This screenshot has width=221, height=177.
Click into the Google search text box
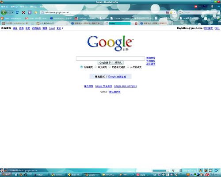(x=110, y=58)
